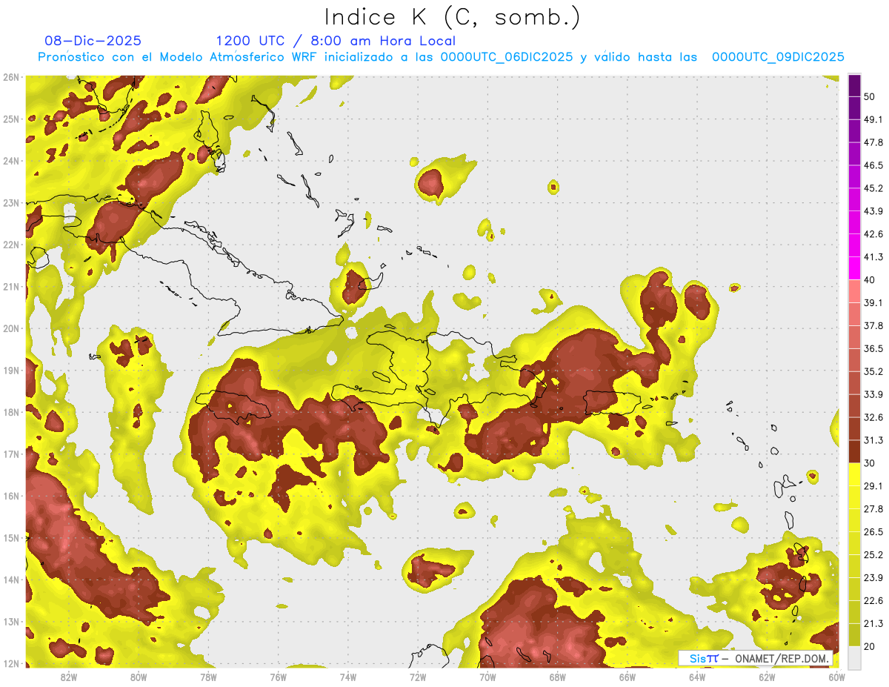Click the latitude label 17N

(10, 454)
